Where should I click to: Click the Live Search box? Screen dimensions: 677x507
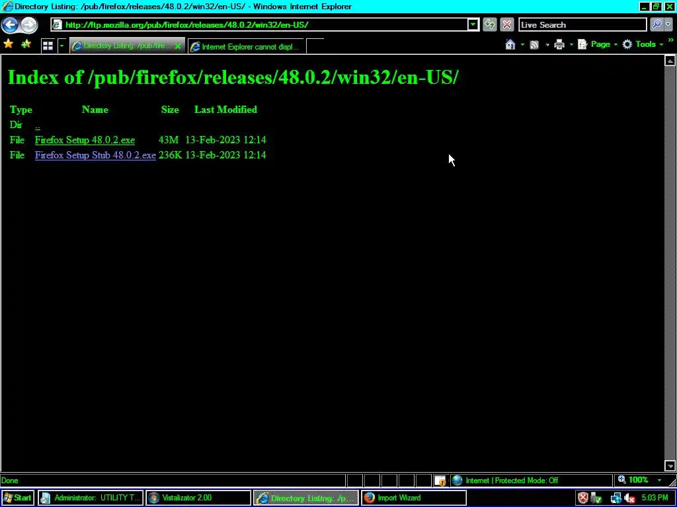(582, 24)
